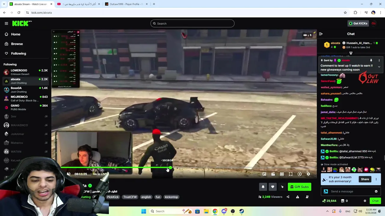Viewport: 385px width, 216px height.
Task: Collapse the chat panel
Action: [x=321, y=34]
